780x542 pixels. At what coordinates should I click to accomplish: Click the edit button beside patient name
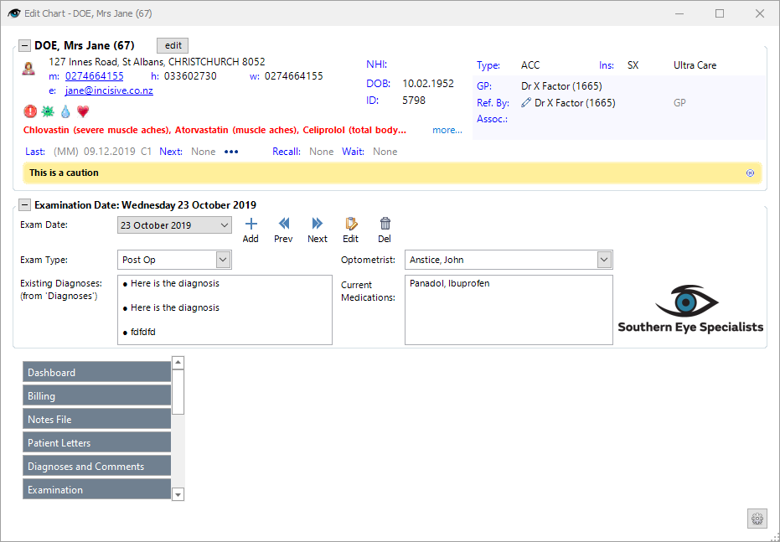(173, 45)
